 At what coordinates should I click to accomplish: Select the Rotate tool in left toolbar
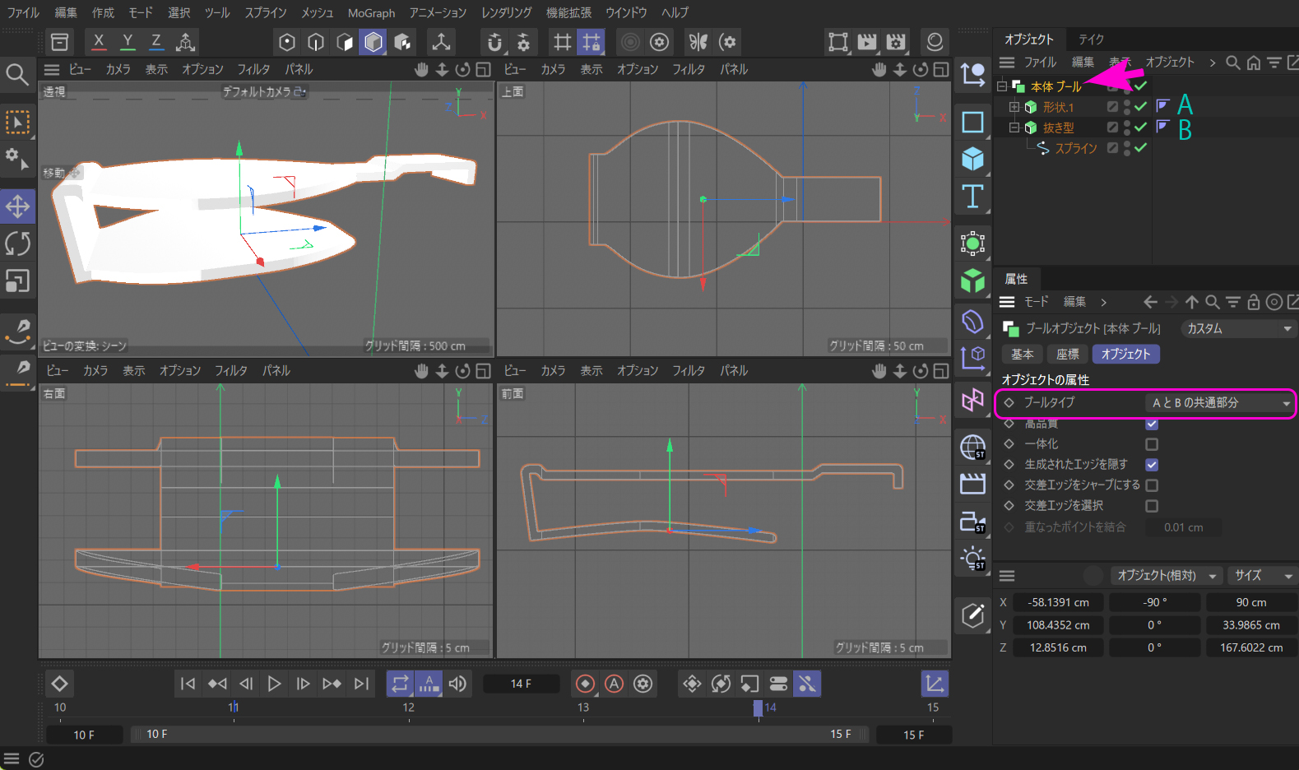tap(17, 244)
